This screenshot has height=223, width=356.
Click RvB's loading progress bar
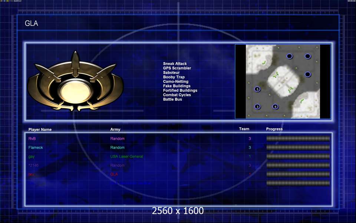pyautogui.click(x=298, y=138)
